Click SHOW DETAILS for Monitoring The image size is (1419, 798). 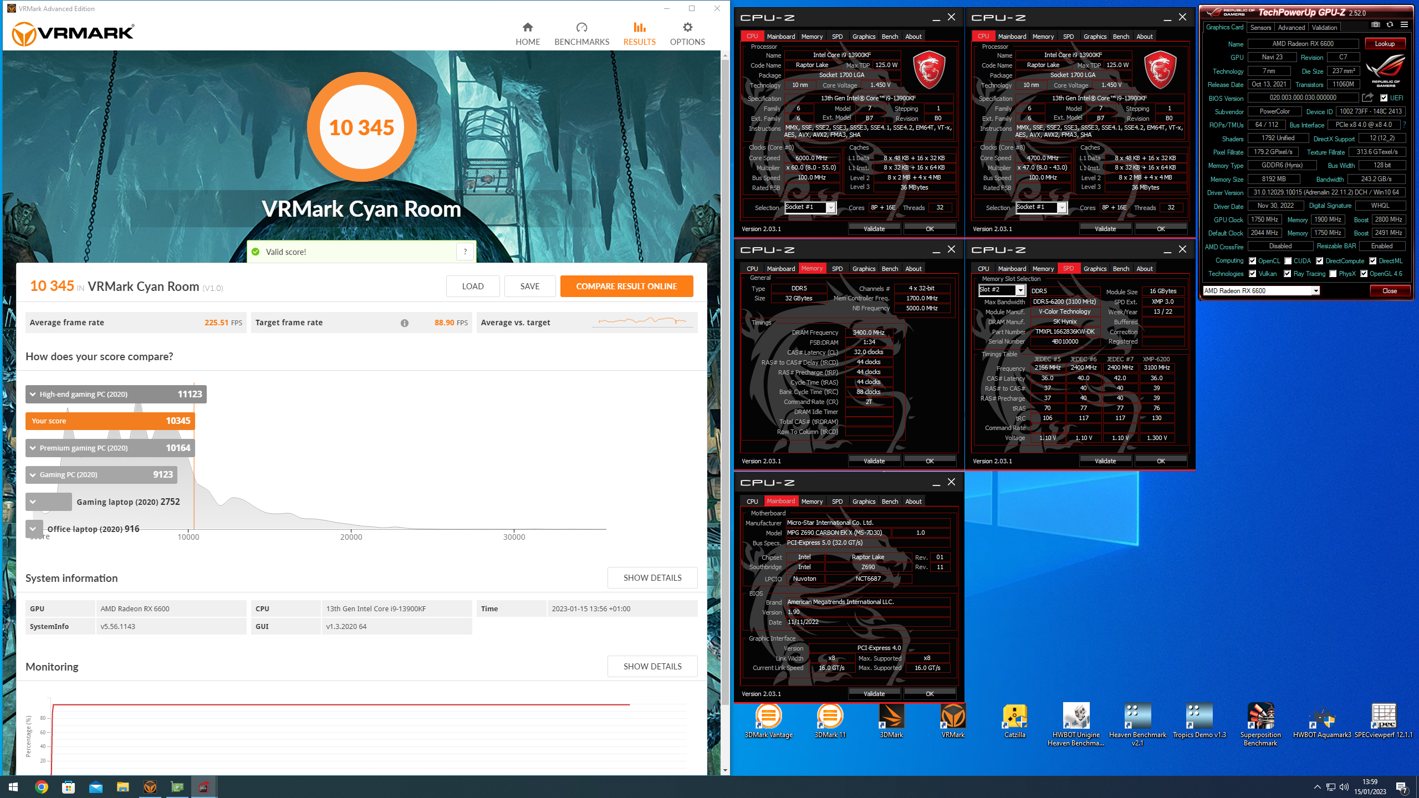tap(652, 667)
